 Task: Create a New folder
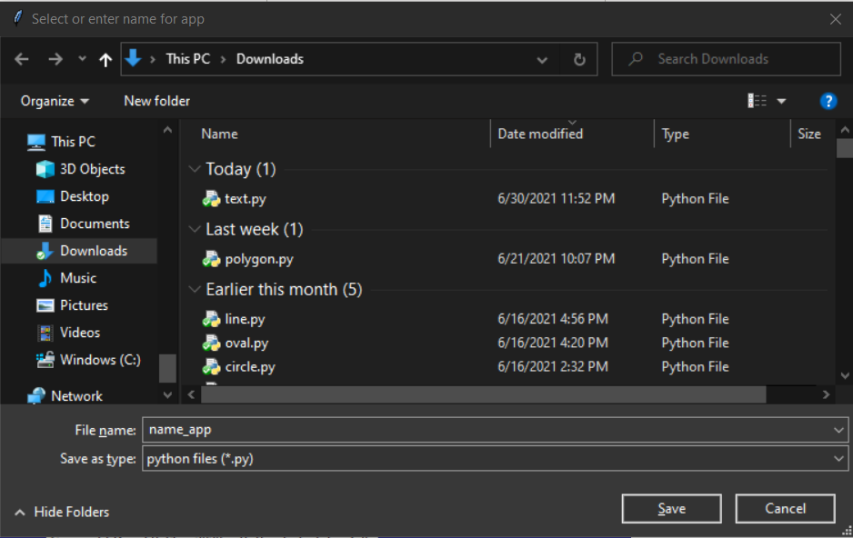(x=156, y=101)
